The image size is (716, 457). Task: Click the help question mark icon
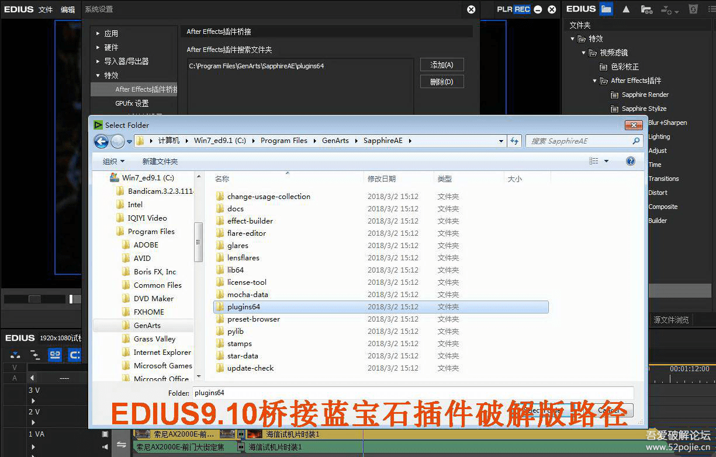pyautogui.click(x=631, y=161)
